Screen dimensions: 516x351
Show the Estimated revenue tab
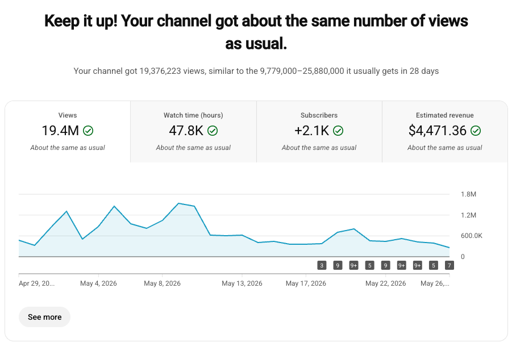445,132
